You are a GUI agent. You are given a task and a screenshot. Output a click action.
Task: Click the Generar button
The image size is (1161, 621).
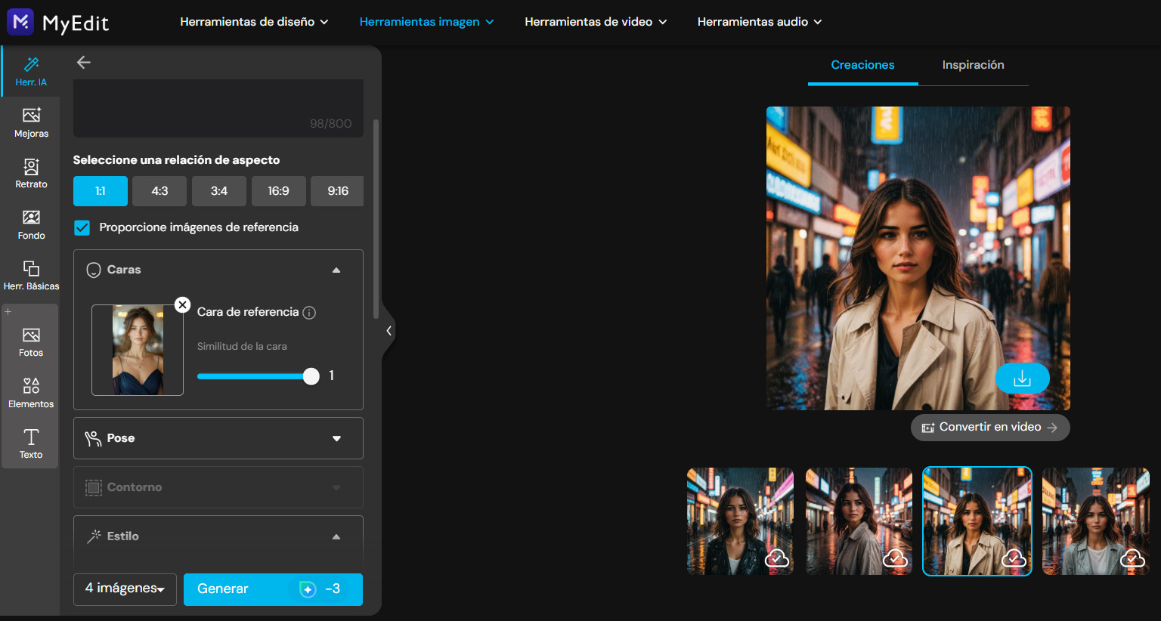point(273,589)
